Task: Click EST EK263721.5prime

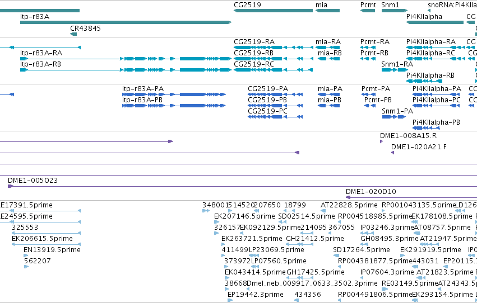Action: [224, 244]
